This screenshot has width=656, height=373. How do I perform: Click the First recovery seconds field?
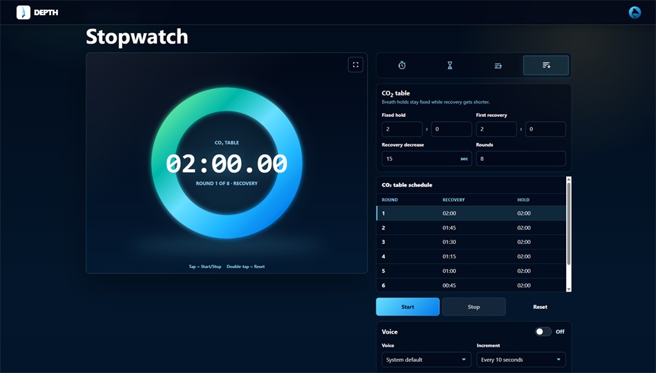[546, 129]
